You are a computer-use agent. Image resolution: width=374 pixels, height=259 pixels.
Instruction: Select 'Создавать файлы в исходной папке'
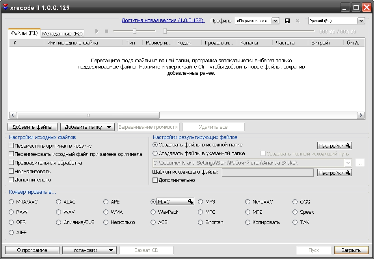(155, 144)
